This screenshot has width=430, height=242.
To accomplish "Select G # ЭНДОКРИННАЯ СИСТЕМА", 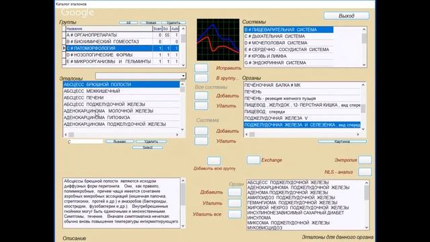I will [288, 63].
